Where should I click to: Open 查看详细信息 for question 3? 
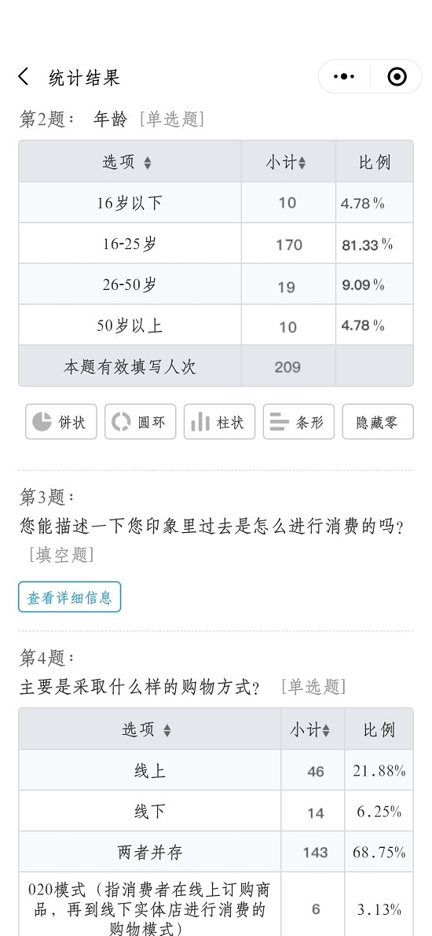pos(69,597)
